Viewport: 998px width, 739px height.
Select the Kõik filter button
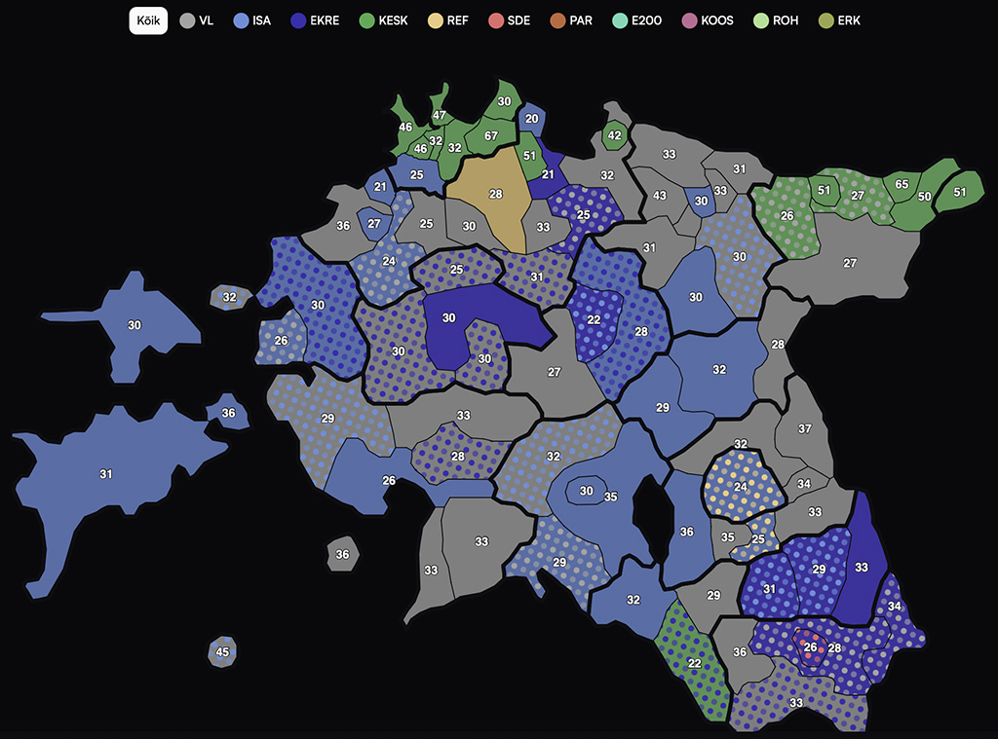[148, 20]
